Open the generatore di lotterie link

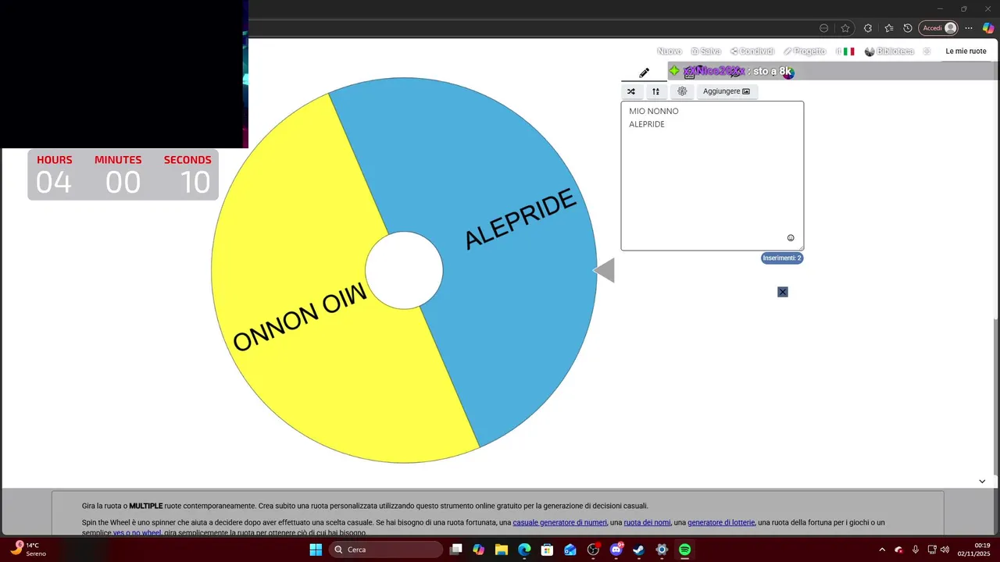[721, 523]
